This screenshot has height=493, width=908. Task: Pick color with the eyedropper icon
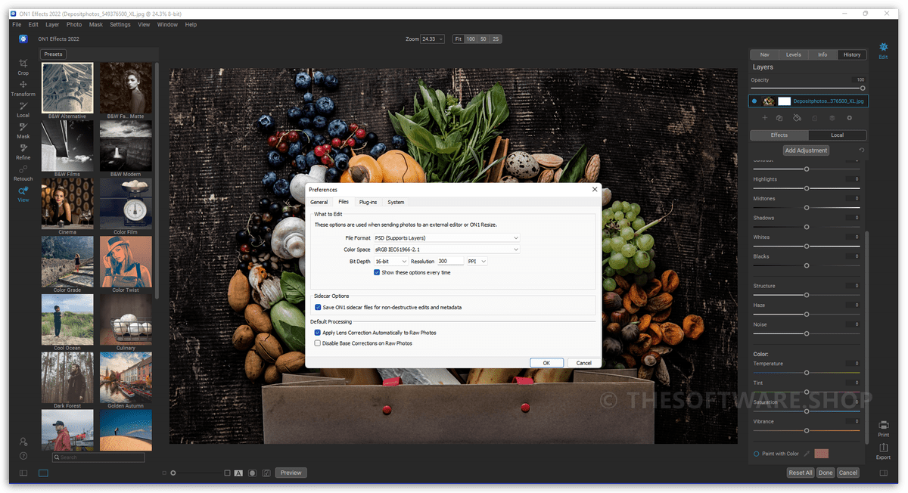coord(807,454)
